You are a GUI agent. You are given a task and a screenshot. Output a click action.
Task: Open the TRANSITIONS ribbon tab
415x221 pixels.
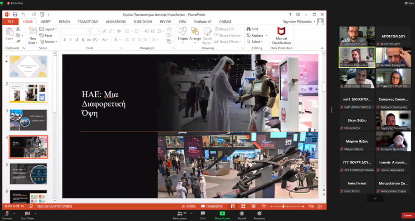88,22
